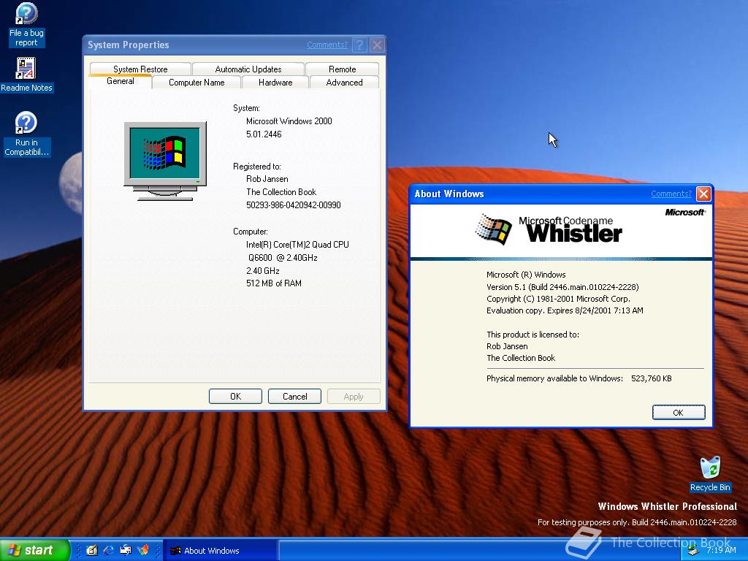
Task: Click Comments? link in System Properties title bar
Action: click(x=327, y=45)
